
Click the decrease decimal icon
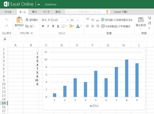click(x=149, y=23)
